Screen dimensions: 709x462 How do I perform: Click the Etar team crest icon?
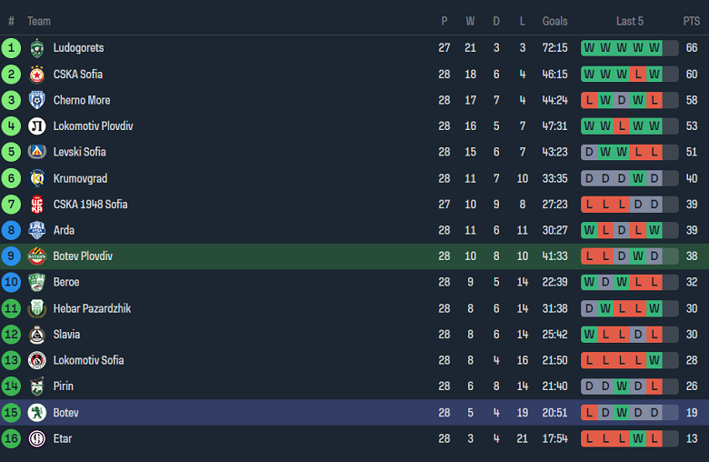(x=37, y=438)
